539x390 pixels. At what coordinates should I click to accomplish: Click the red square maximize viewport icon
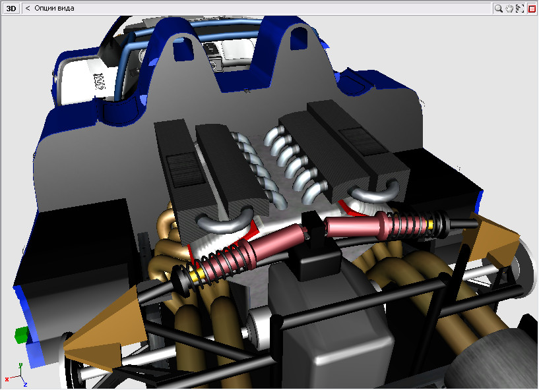click(531, 9)
